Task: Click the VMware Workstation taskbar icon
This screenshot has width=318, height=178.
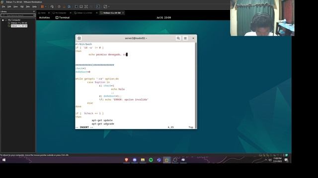Action: 167,160
